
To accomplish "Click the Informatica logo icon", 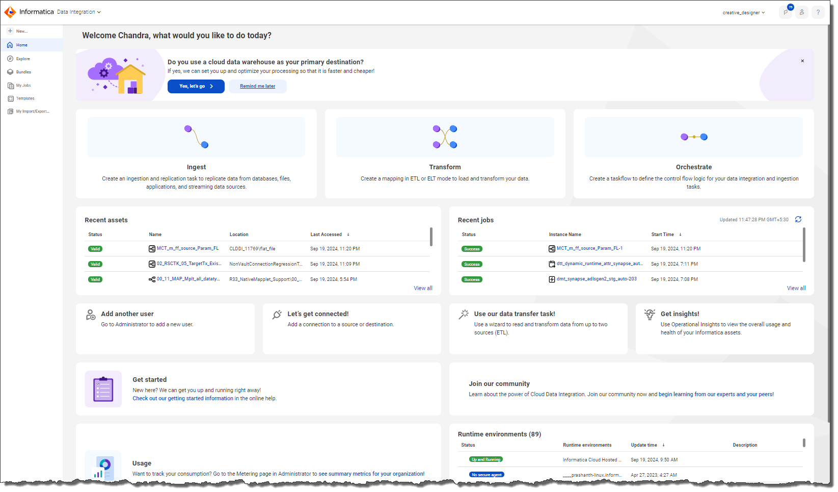I will 10,12.
